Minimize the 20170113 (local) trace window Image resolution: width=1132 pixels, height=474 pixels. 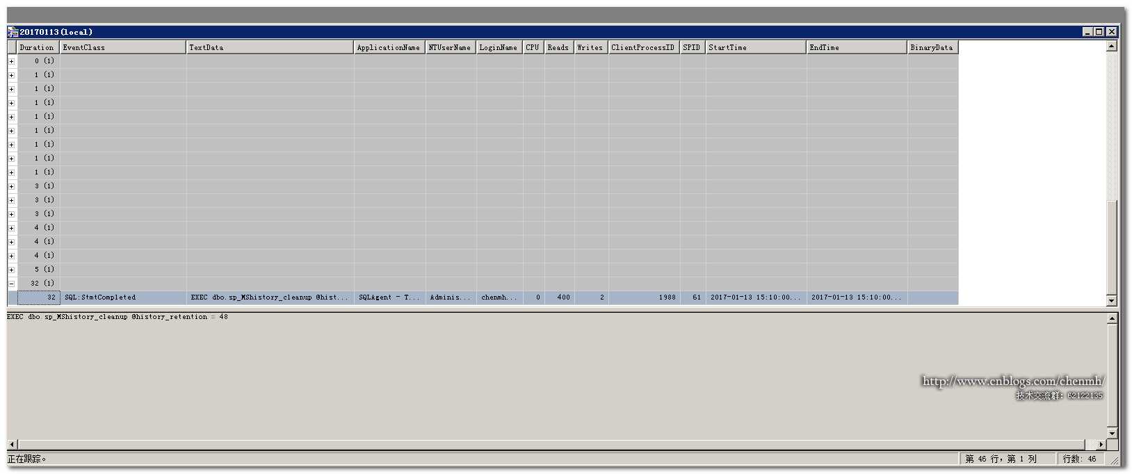pos(1087,32)
